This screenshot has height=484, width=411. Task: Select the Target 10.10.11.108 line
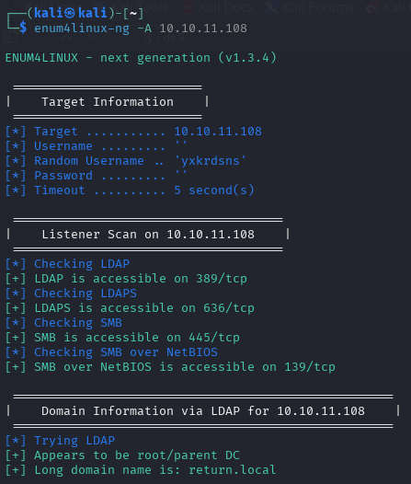pyautogui.click(x=133, y=132)
